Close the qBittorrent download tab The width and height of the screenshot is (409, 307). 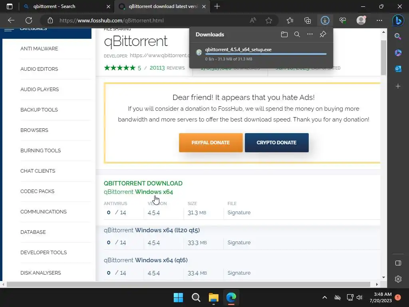point(204,6)
